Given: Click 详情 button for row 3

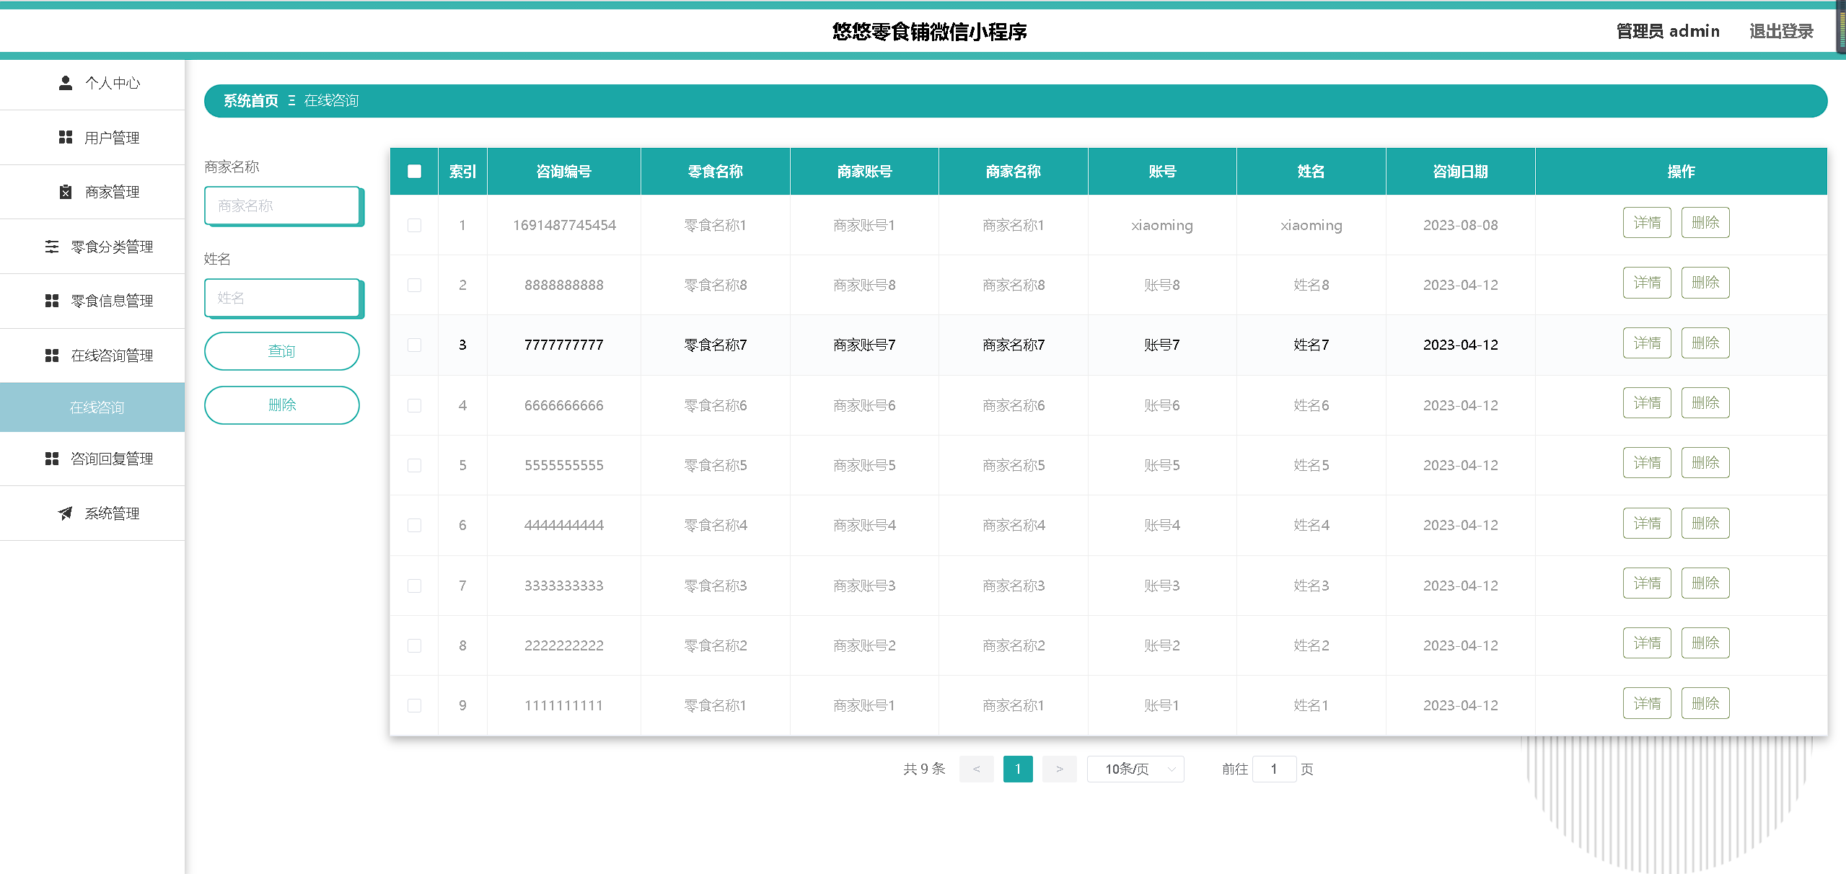Looking at the screenshot, I should click(x=1646, y=343).
